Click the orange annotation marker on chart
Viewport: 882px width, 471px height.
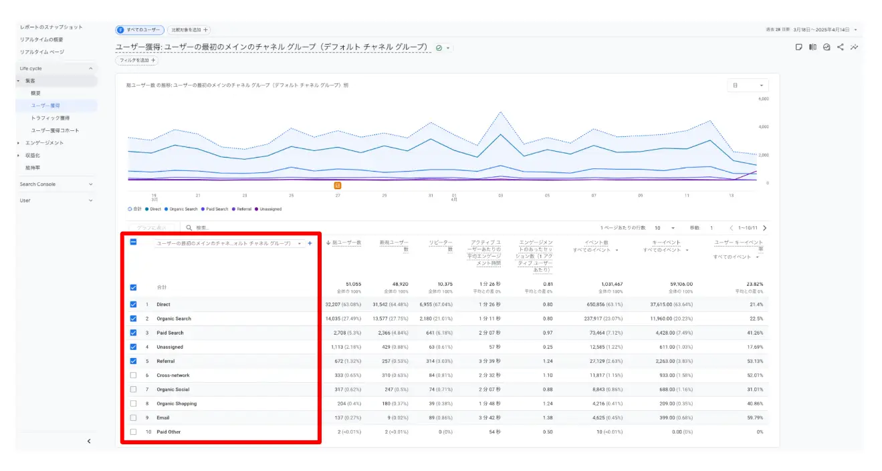(x=337, y=185)
